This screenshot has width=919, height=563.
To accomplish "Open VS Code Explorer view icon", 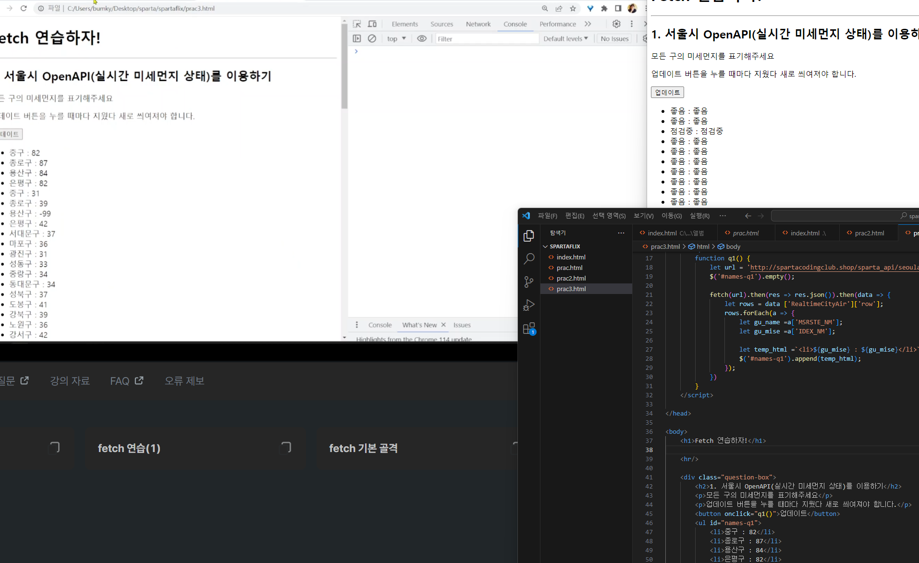I will pos(529,235).
